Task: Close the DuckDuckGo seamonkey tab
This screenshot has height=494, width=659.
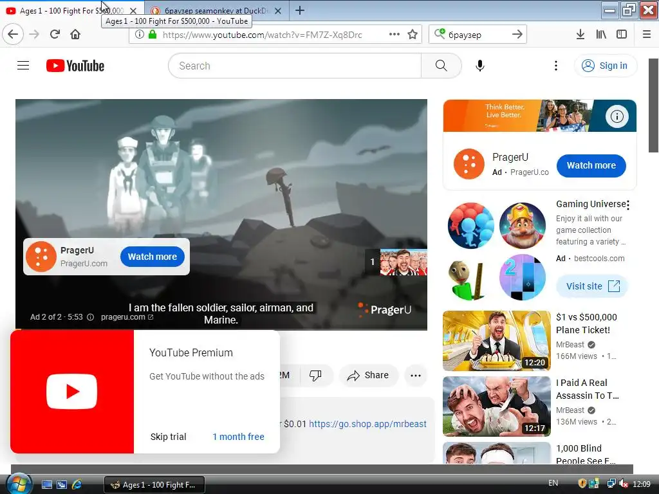Action: (x=278, y=11)
